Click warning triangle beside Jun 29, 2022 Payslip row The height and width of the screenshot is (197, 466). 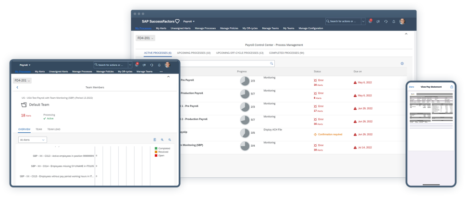click(355, 134)
